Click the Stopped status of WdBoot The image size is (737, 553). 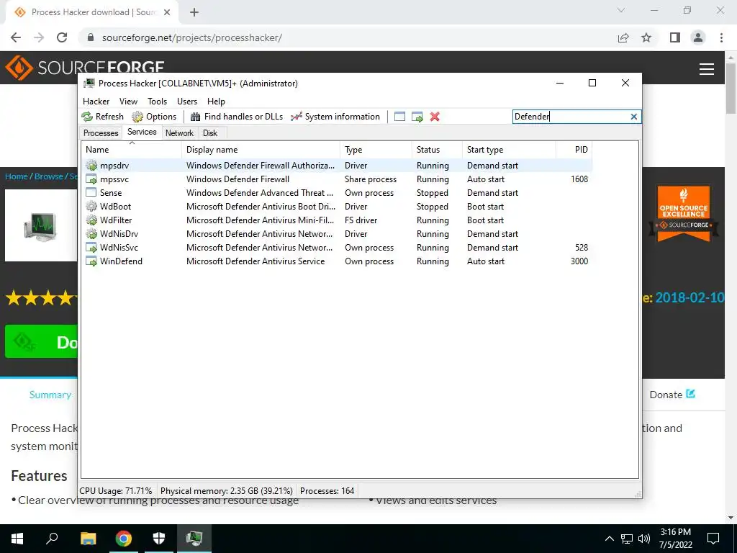pyautogui.click(x=432, y=207)
